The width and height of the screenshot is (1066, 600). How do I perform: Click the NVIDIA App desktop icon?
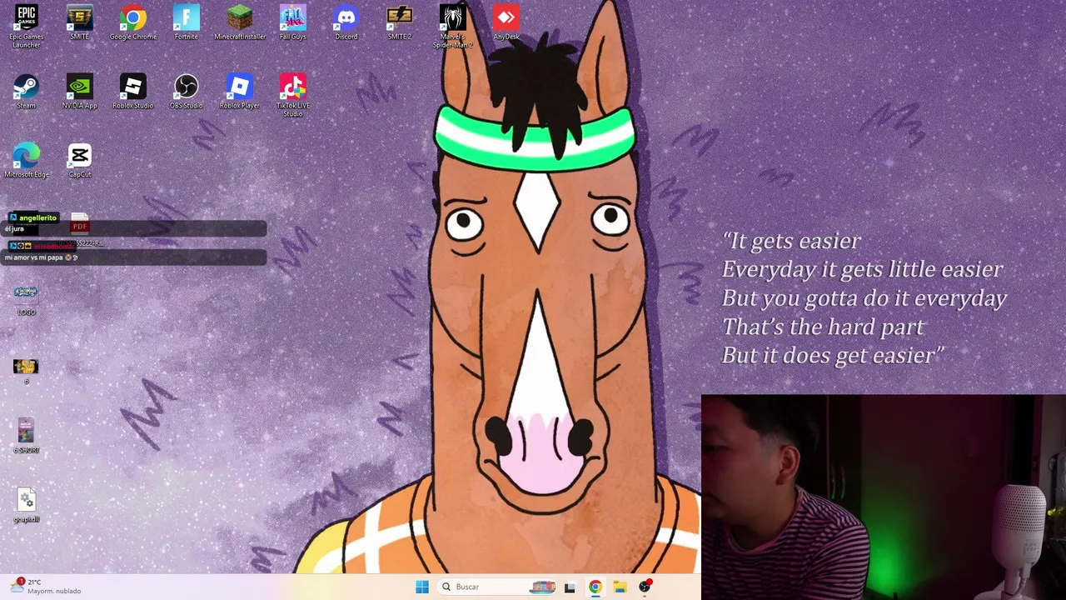[80, 92]
